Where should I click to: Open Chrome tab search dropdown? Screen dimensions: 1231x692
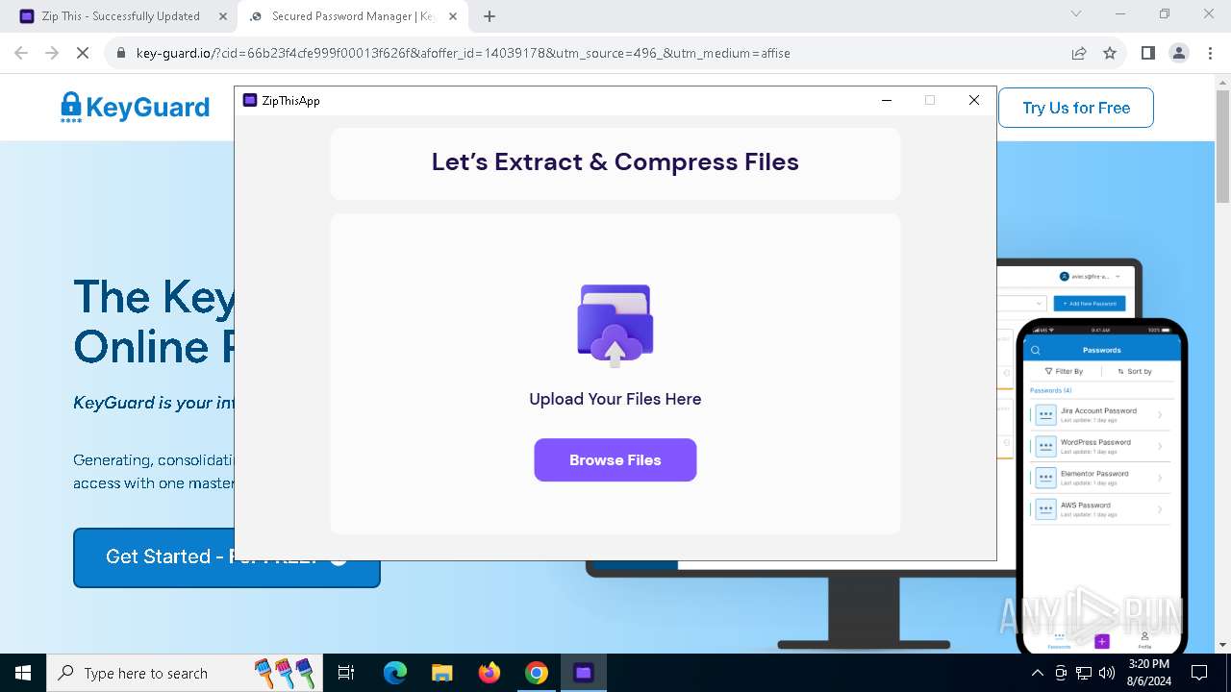tap(1076, 13)
